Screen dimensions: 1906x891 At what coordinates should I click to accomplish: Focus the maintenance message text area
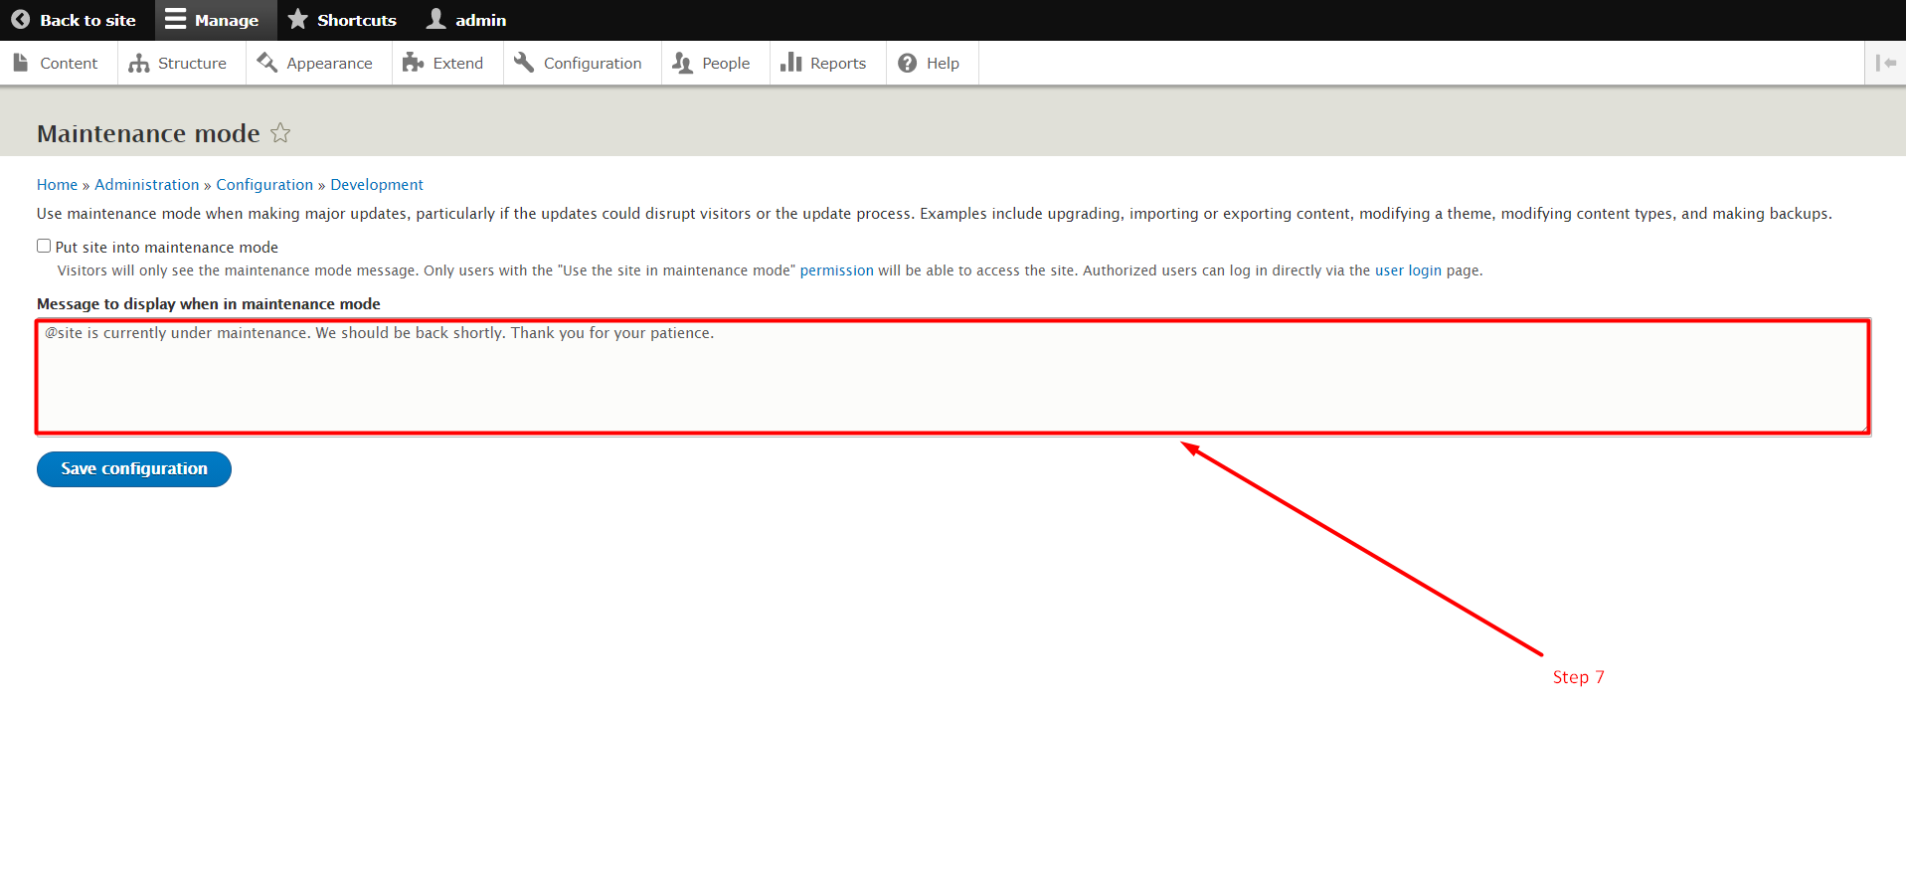click(x=953, y=377)
